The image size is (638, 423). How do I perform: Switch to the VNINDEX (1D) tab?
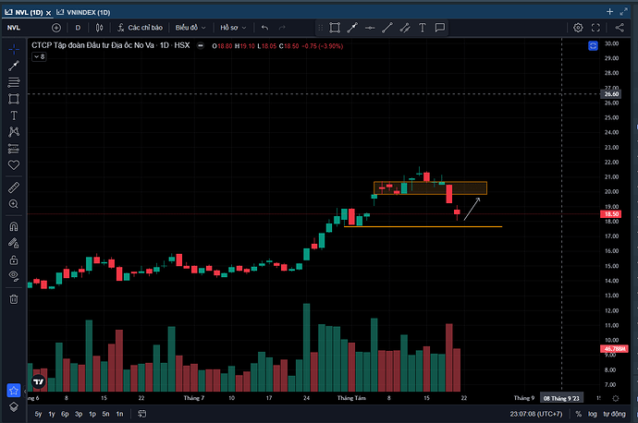point(83,12)
